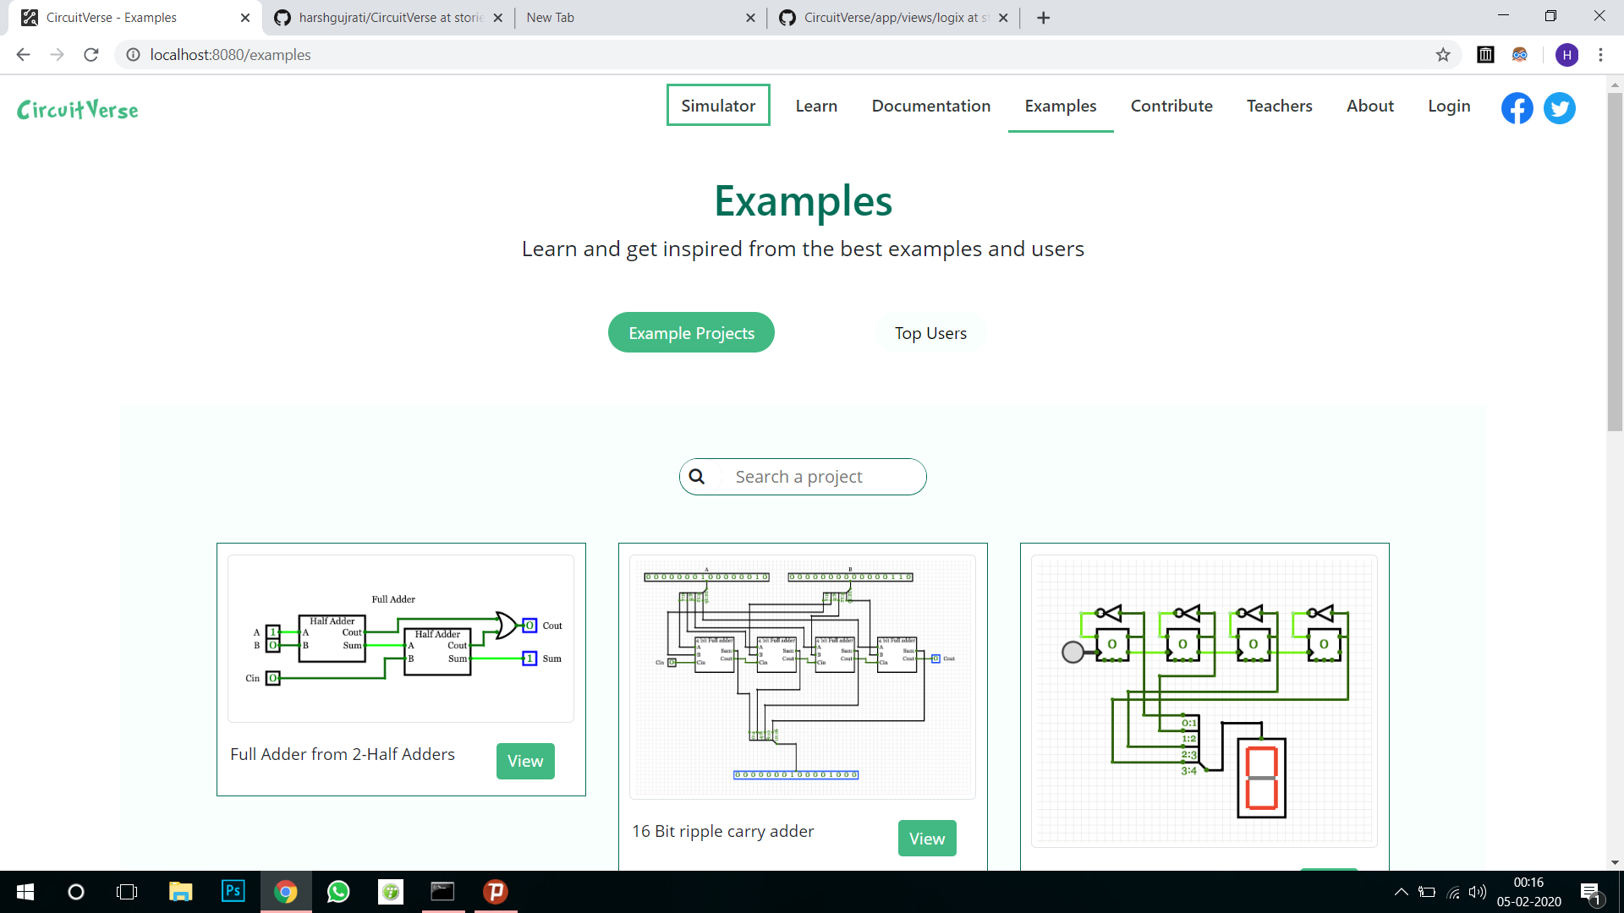Screen dimensions: 1624x913
Task: Open Chrome's profile avatar icon
Action: [x=1568, y=55]
